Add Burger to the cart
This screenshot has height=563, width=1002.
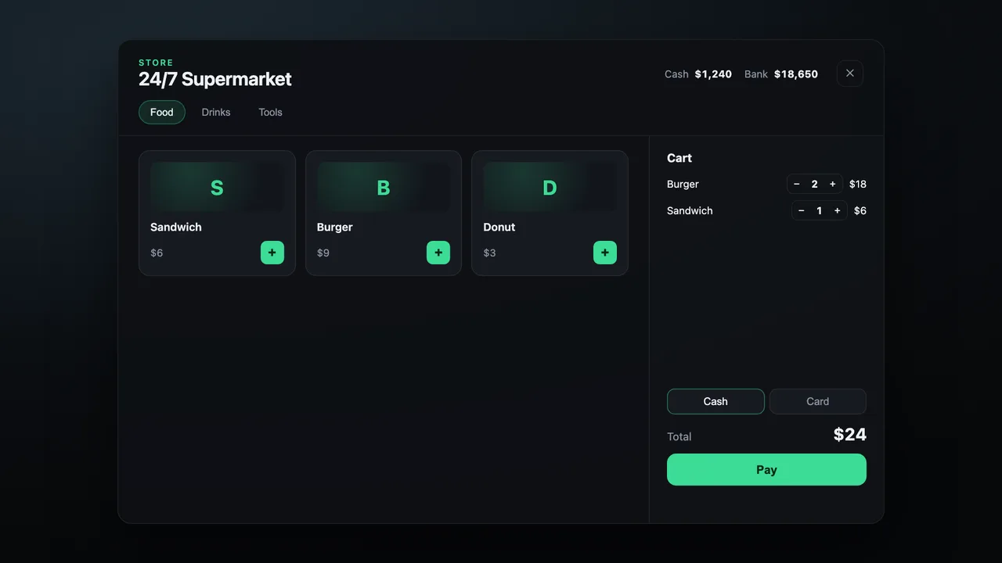[x=438, y=253]
